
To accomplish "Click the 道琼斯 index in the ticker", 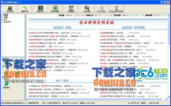I will click(62, 15).
